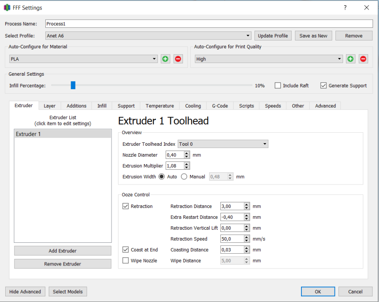The height and width of the screenshot is (302, 379).
Task: Add a new material preset with green plus
Action: 166,59
